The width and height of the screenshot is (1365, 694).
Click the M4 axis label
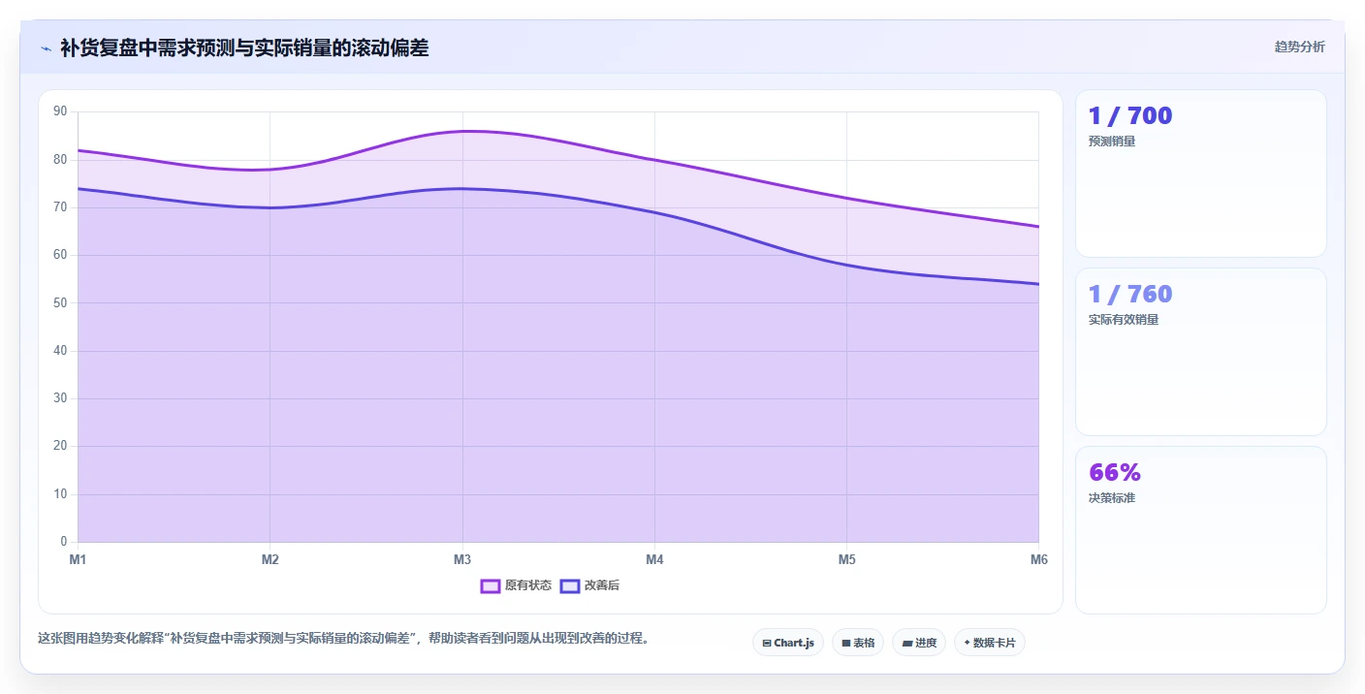point(654,559)
